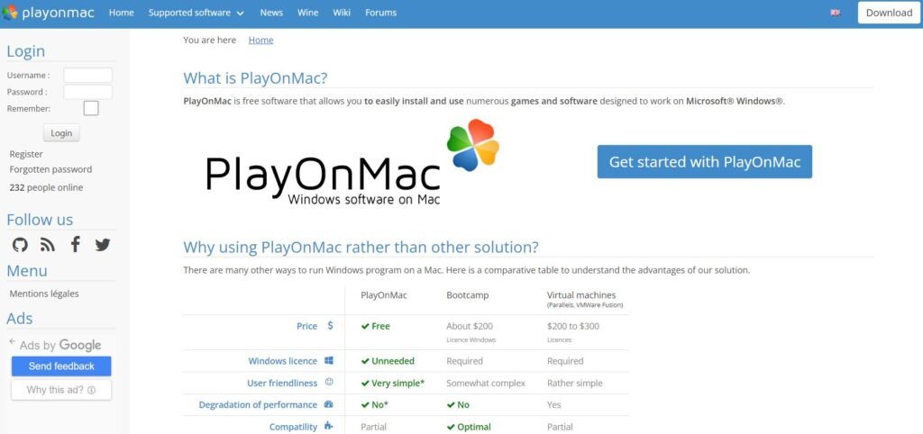Click the UK flag language icon
The height and width of the screenshot is (434, 923).
836,13
